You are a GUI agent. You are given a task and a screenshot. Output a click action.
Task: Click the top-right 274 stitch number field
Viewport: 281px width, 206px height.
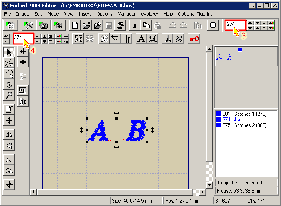[235, 25]
